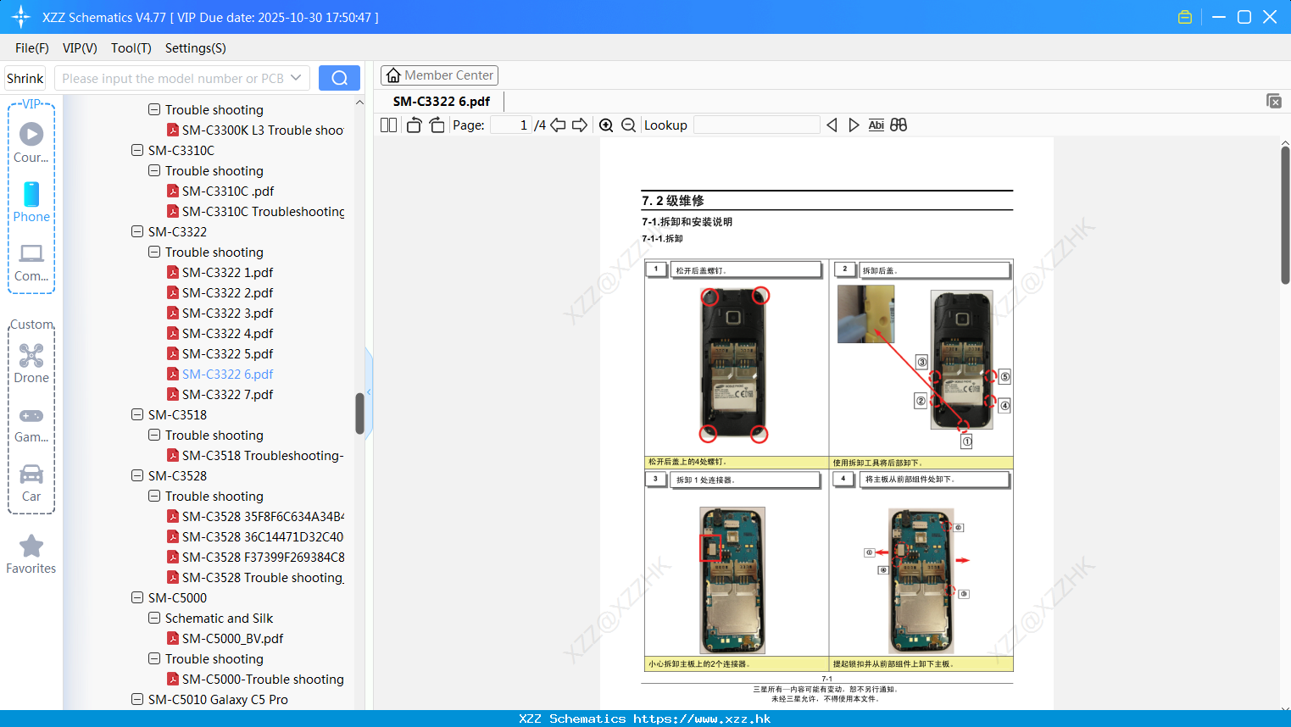Collapse Trouble shooting under SM-C3518
1291x727 pixels.
pos(154,435)
